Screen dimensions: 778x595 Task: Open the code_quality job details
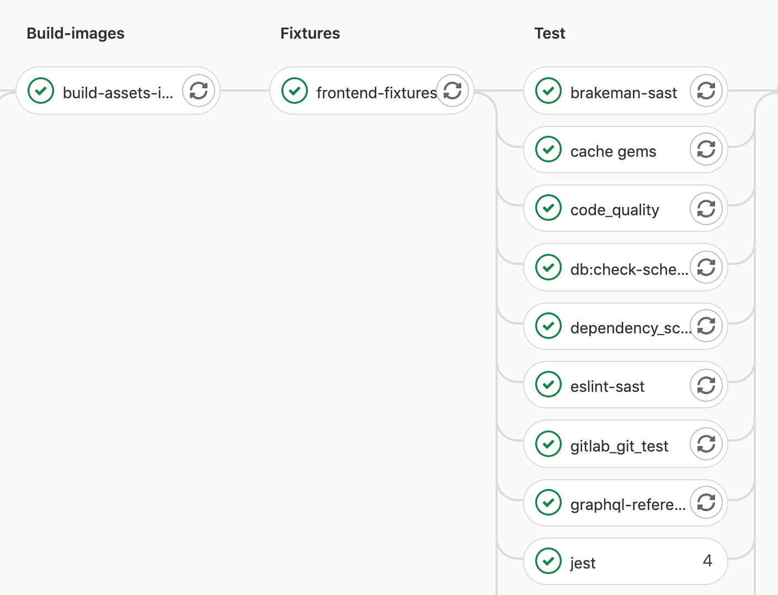tap(614, 209)
